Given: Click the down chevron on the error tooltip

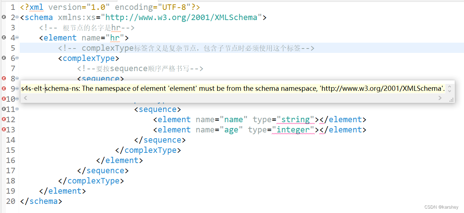Looking at the screenshot, I should 450,91.
